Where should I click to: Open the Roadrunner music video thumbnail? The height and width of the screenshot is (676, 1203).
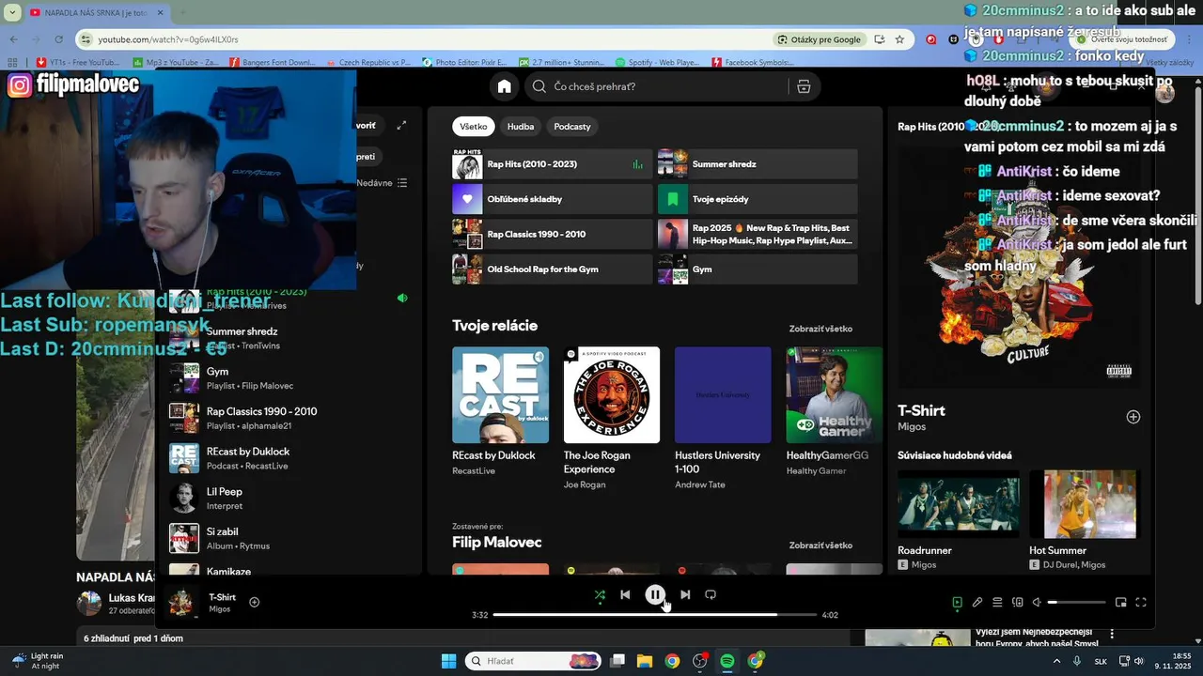pos(958,504)
